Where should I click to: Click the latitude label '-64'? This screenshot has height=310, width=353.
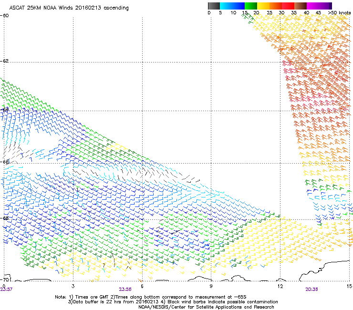4,110
